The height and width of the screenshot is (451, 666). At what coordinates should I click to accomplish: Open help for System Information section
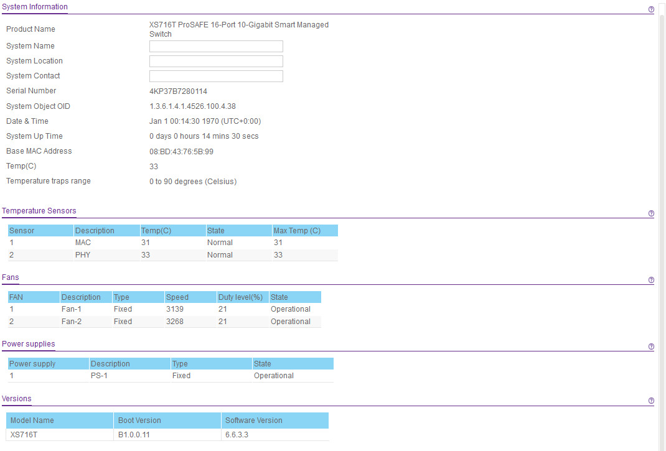pos(651,9)
